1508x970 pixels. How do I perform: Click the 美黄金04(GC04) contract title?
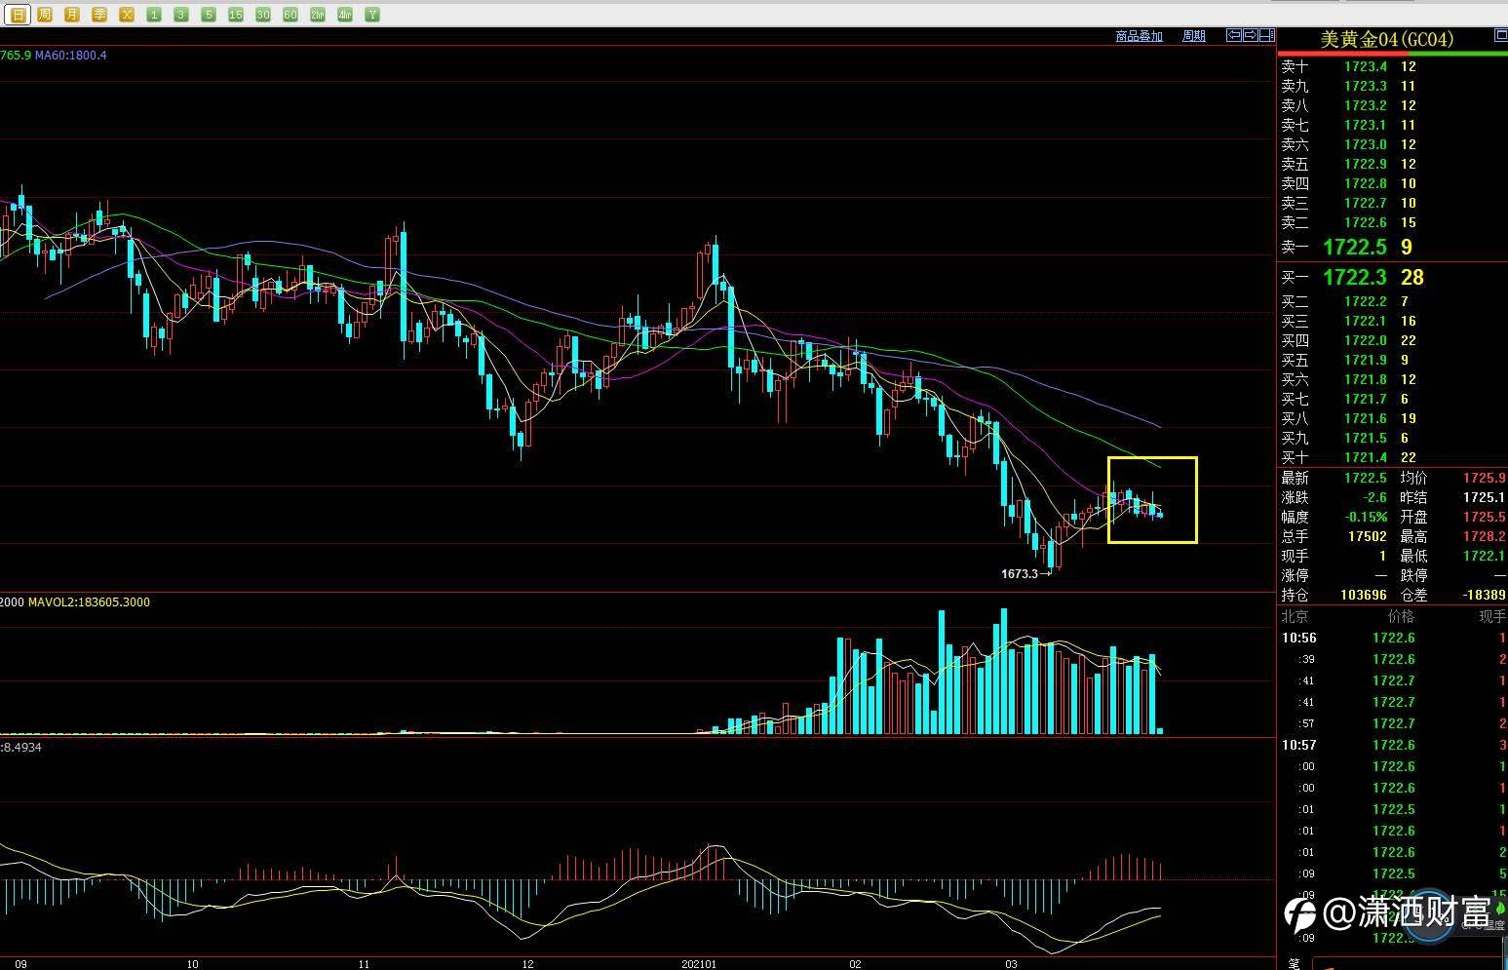point(1386,39)
